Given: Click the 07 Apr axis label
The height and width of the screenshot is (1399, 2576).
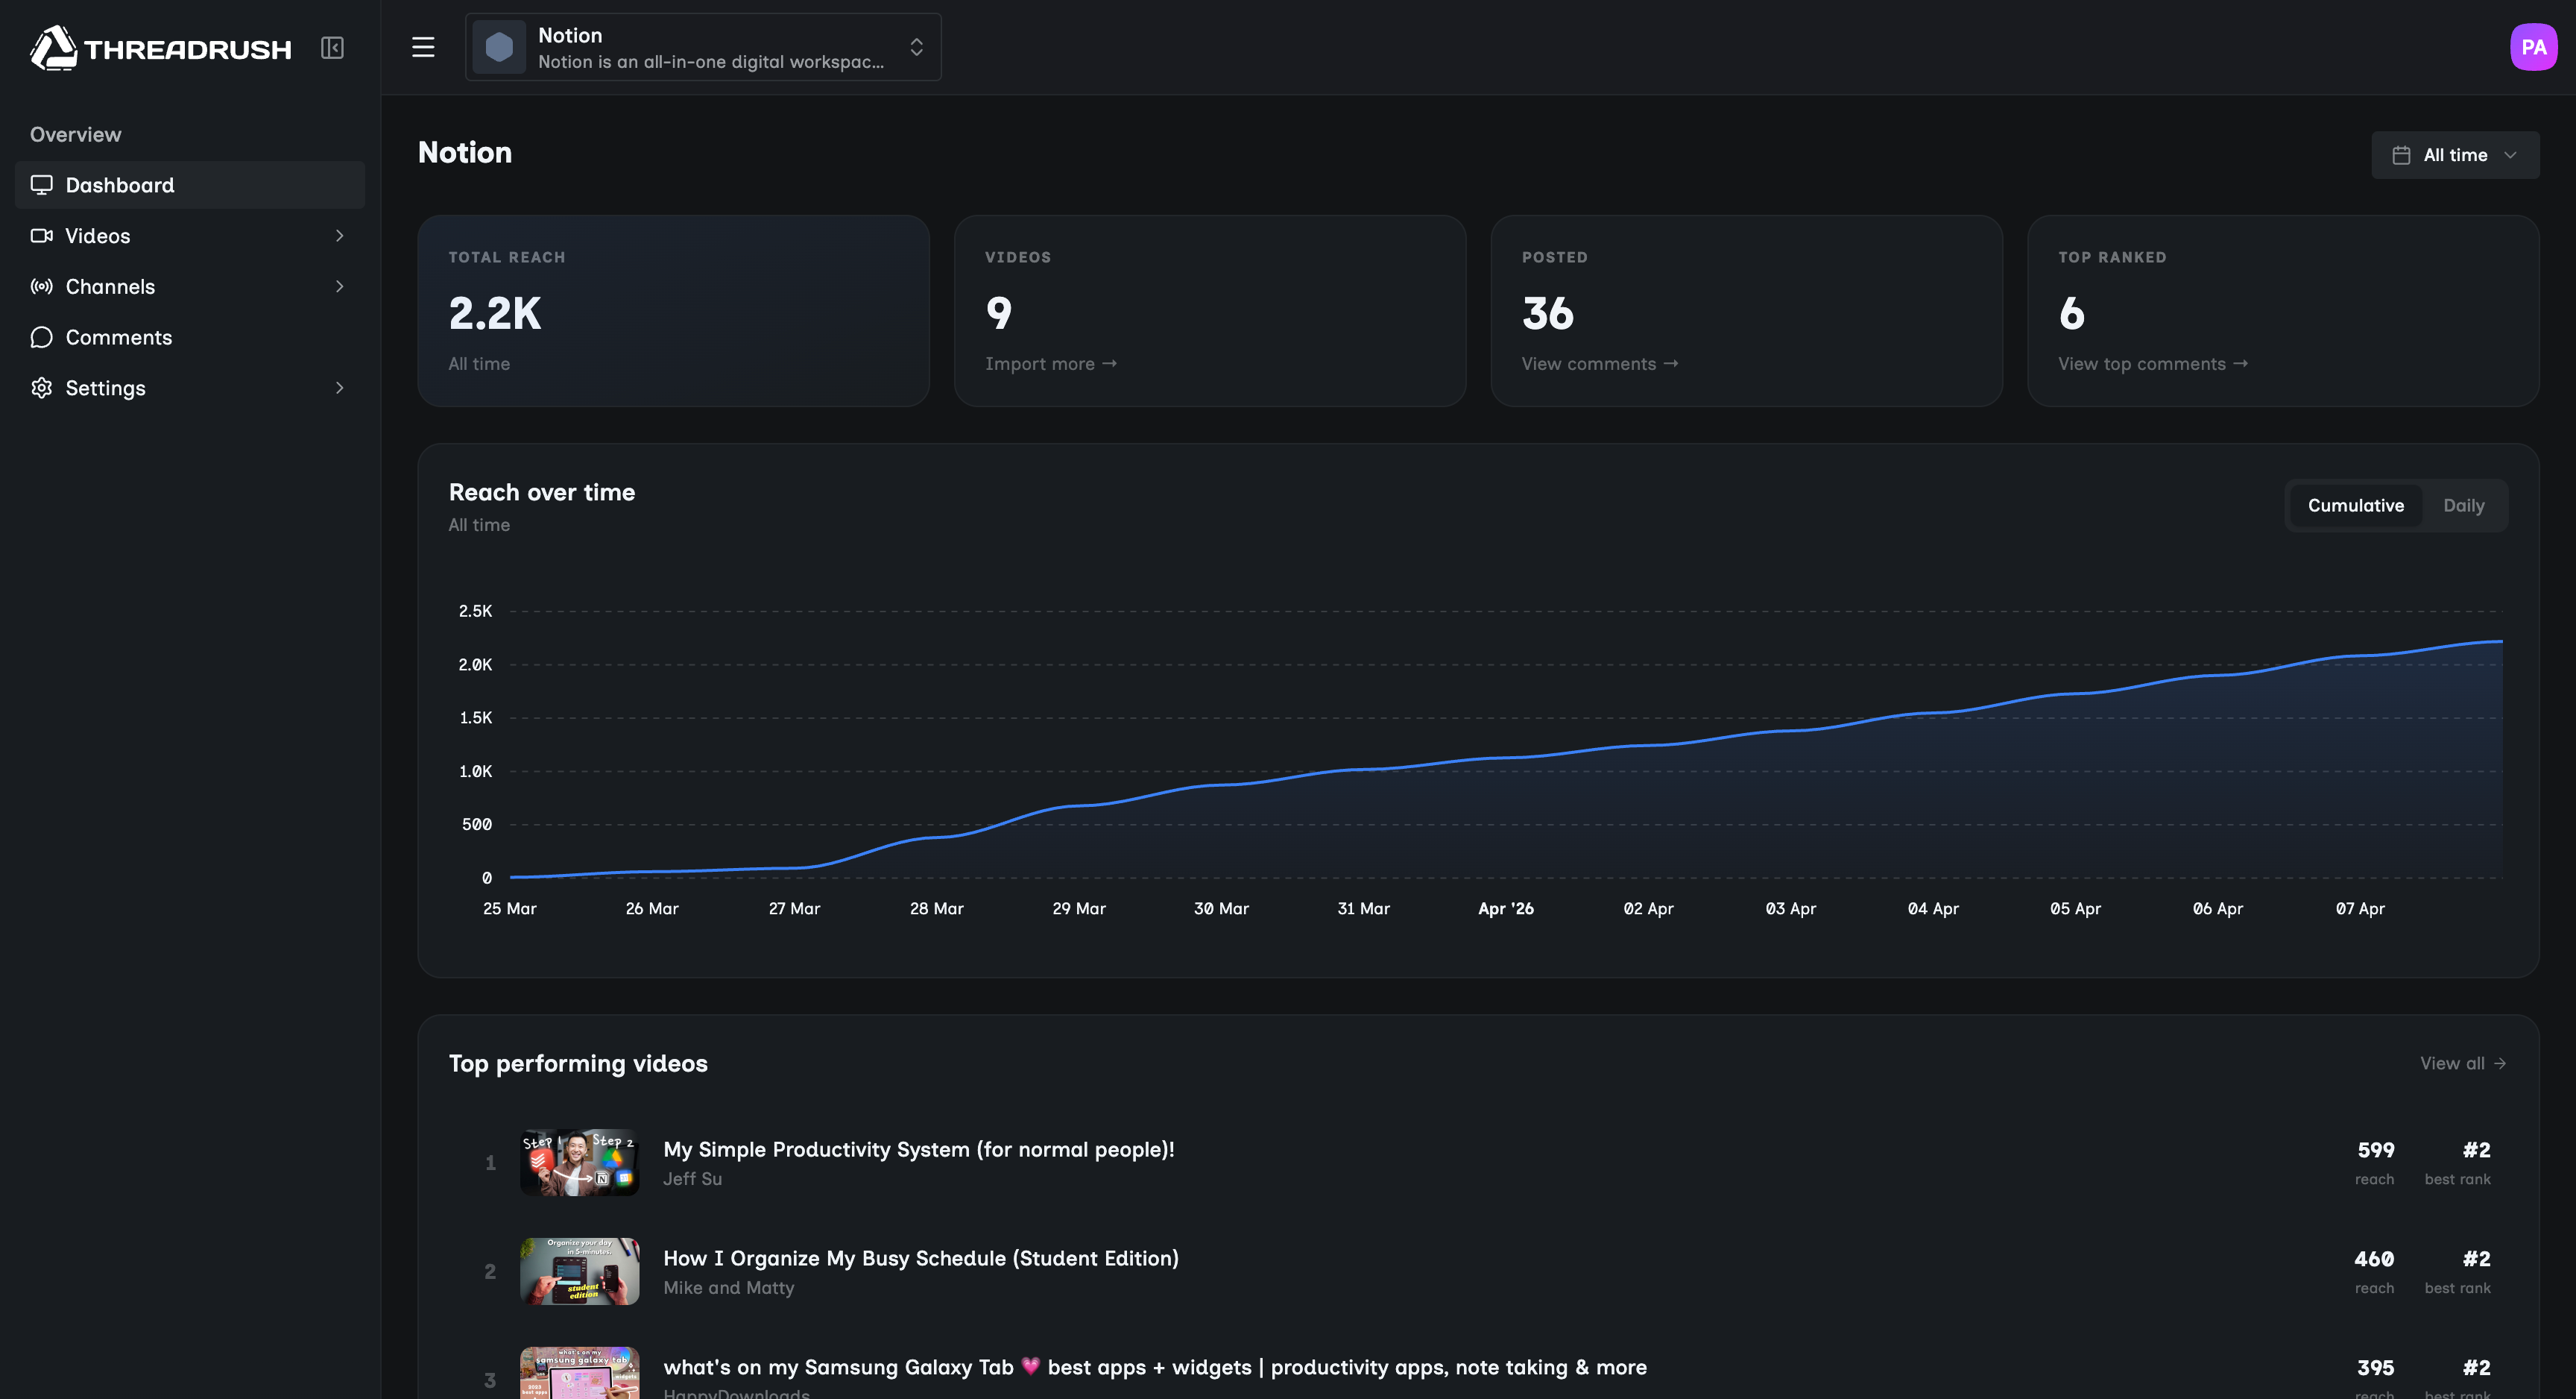Looking at the screenshot, I should click(2360, 908).
